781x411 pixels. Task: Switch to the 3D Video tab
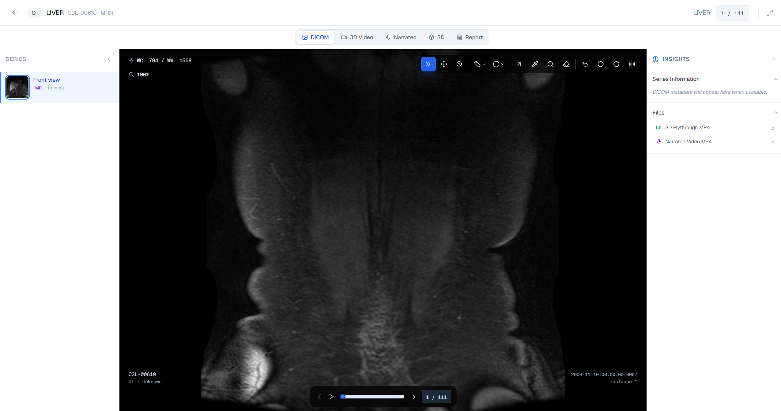358,37
